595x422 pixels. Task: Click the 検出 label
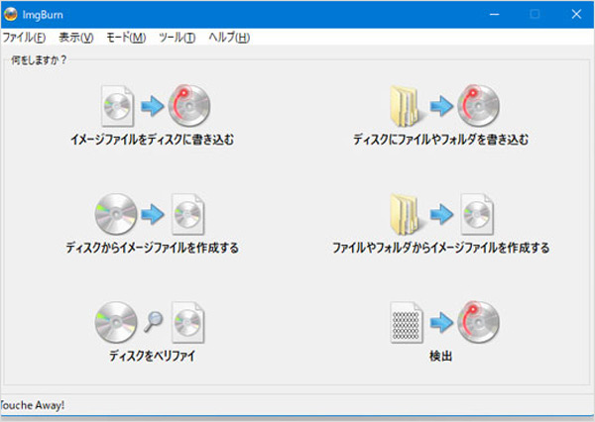tap(440, 356)
